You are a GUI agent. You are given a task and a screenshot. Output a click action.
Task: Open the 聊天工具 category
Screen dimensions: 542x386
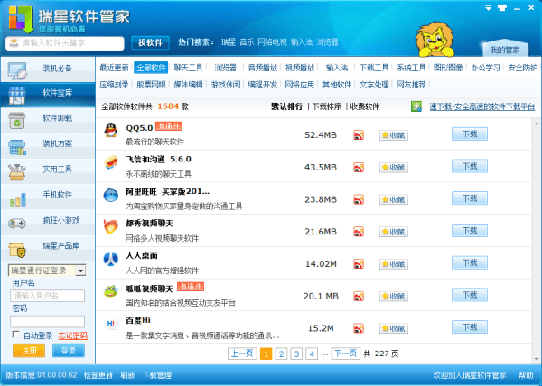(x=189, y=68)
